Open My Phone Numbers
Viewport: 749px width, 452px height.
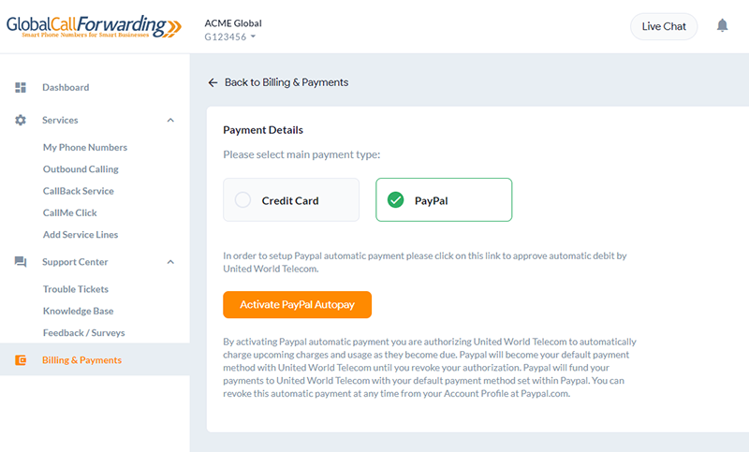coord(85,147)
